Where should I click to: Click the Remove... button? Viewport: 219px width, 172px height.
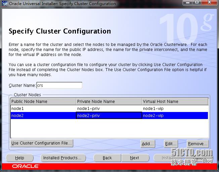198,144
